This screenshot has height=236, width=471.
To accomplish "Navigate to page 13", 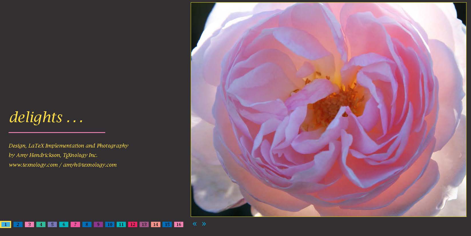I will point(144,225).
